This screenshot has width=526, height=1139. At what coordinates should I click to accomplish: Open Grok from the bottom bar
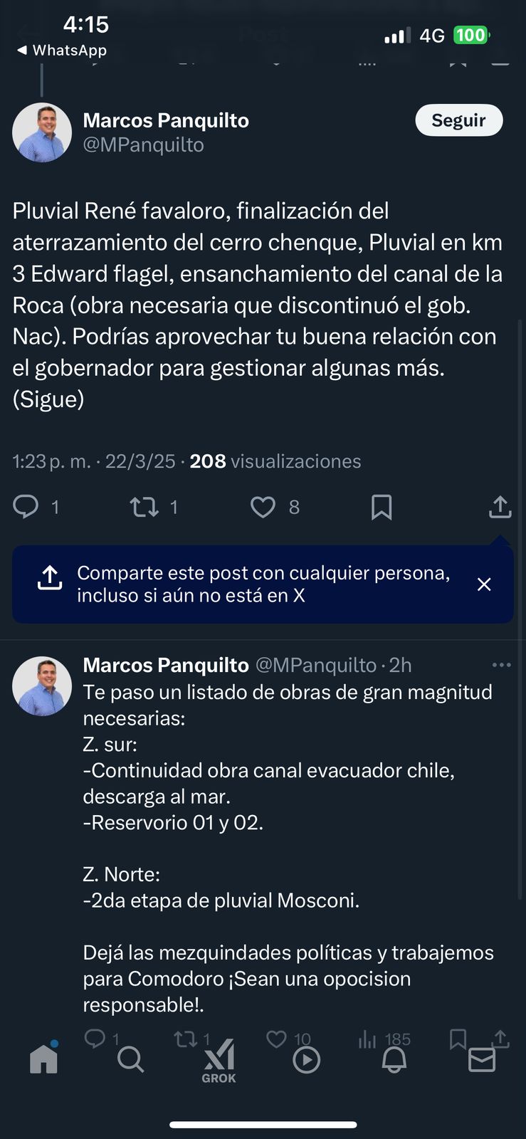point(219,1062)
